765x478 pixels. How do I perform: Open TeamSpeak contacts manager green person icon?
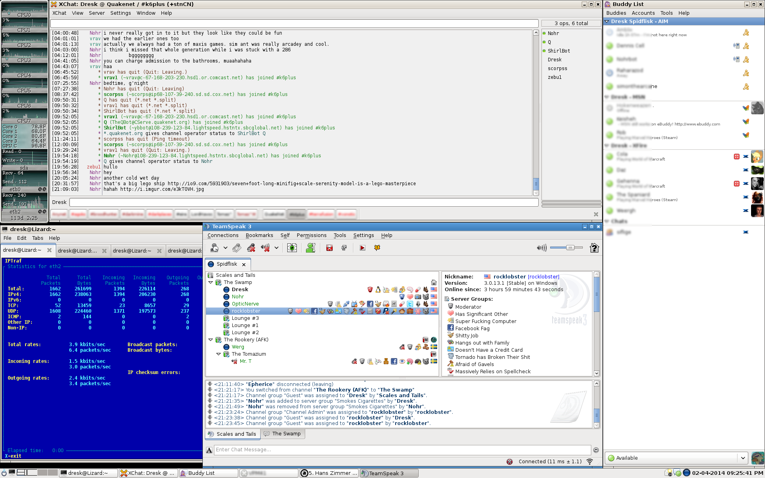point(311,248)
